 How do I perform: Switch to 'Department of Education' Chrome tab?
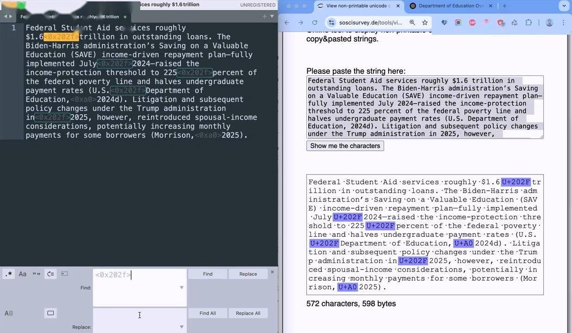click(x=451, y=6)
